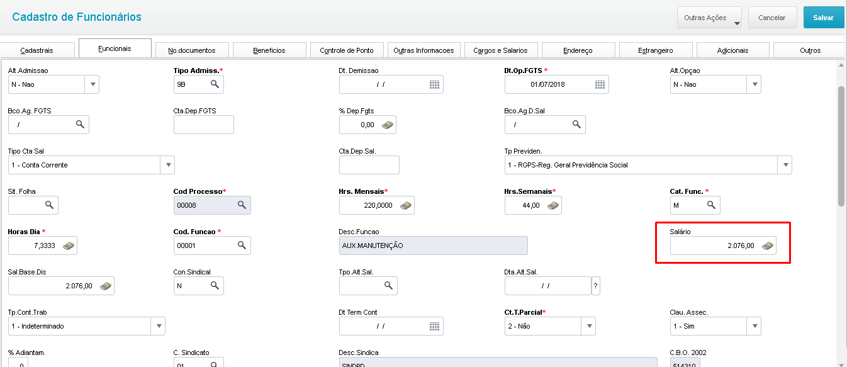The image size is (847, 367).
Task: Click the Desc.Funcao field AUX.MANUTENÇÃO
Action: tap(433, 246)
